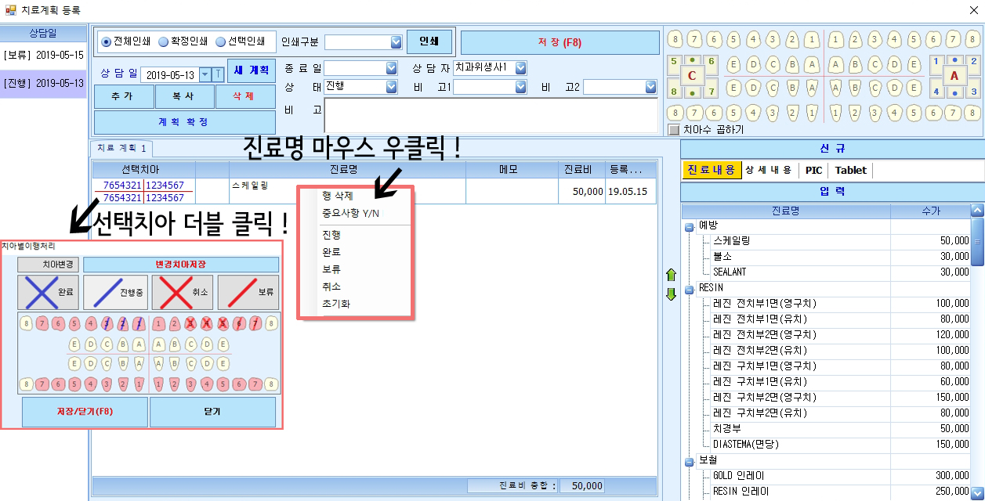985x501 pixels.
Task: Select the 치료 계획 1 tab
Action: [121, 148]
